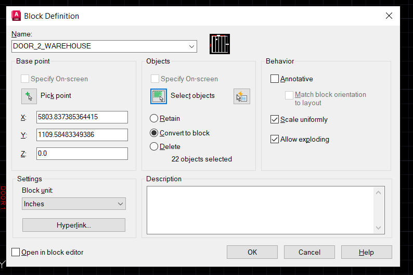Confirm with the OK button
The height and width of the screenshot is (275, 413).
[252, 252]
